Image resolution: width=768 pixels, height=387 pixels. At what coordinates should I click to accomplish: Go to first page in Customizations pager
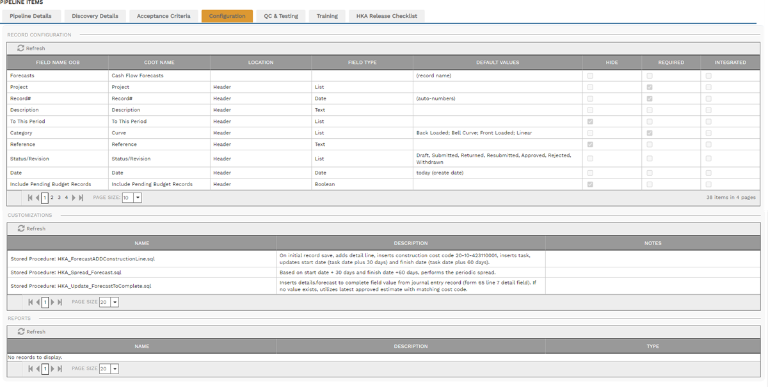coord(30,302)
